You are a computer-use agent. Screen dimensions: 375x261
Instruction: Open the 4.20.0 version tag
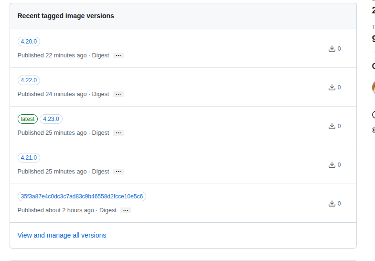tap(29, 42)
